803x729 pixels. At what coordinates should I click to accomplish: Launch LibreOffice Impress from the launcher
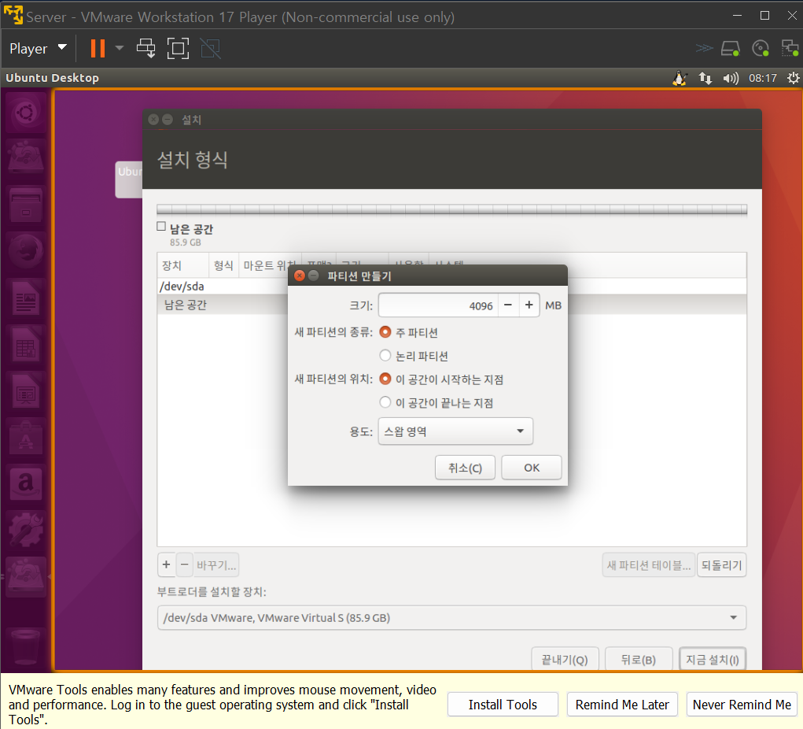[26, 390]
